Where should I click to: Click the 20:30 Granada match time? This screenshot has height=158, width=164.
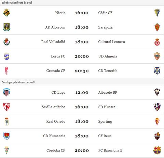[82, 71]
